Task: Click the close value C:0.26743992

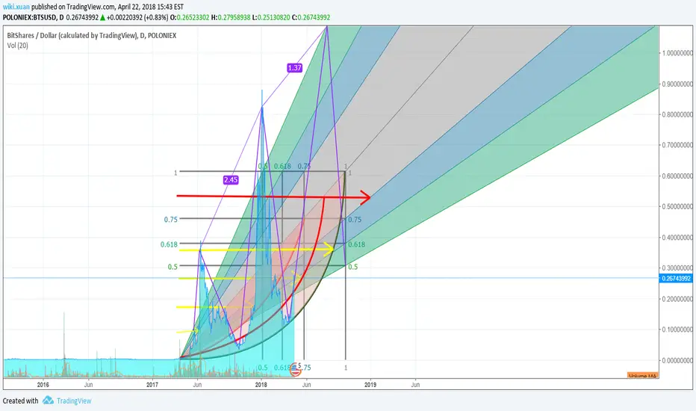Action: [311, 17]
